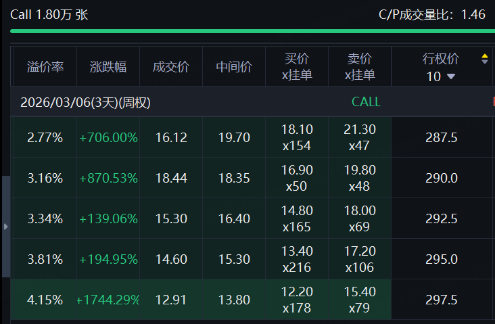
Task: Click the 中间价 column header
Action: tap(234, 67)
